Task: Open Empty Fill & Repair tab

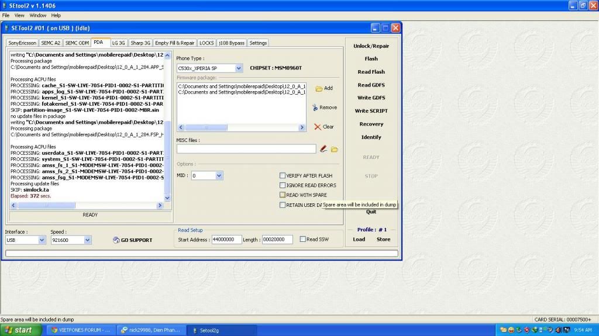Action: [174, 43]
